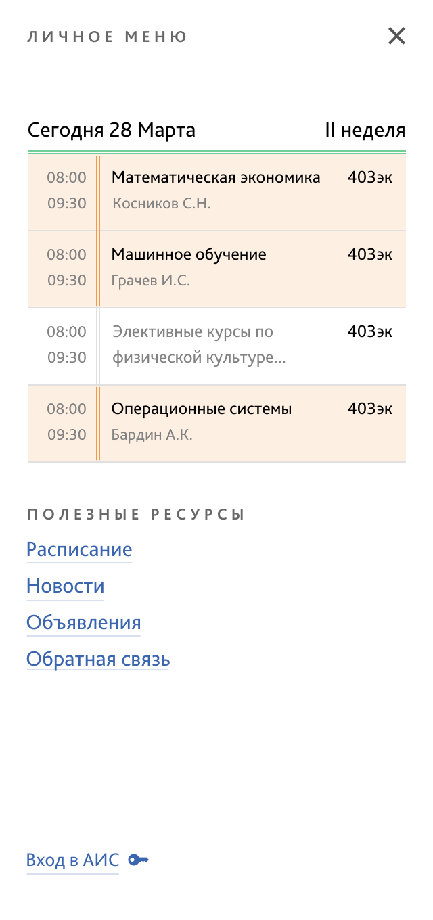
Task: Click the II неделя week label
Action: click(x=365, y=130)
